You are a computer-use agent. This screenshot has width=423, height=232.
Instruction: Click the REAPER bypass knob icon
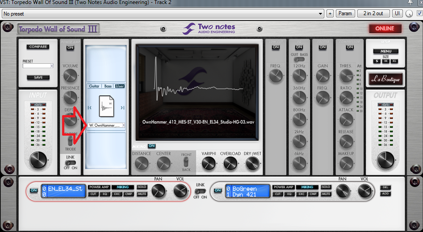click(409, 13)
